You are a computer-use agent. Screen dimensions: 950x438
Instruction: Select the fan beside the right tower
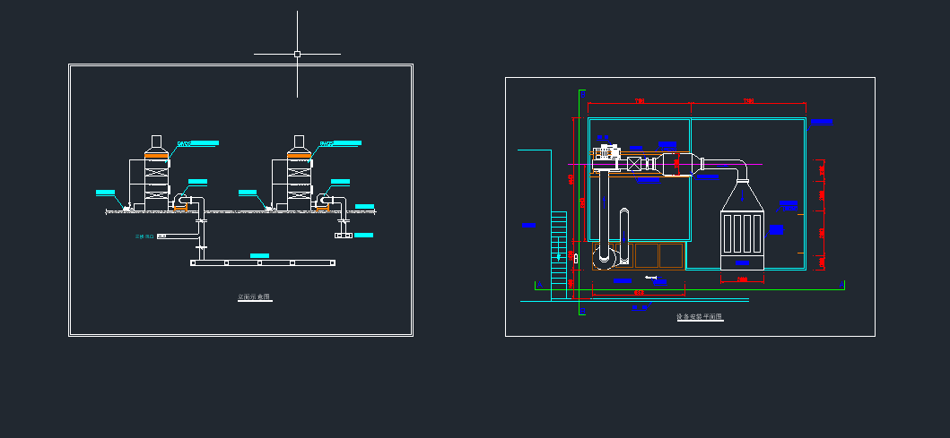tap(323, 202)
